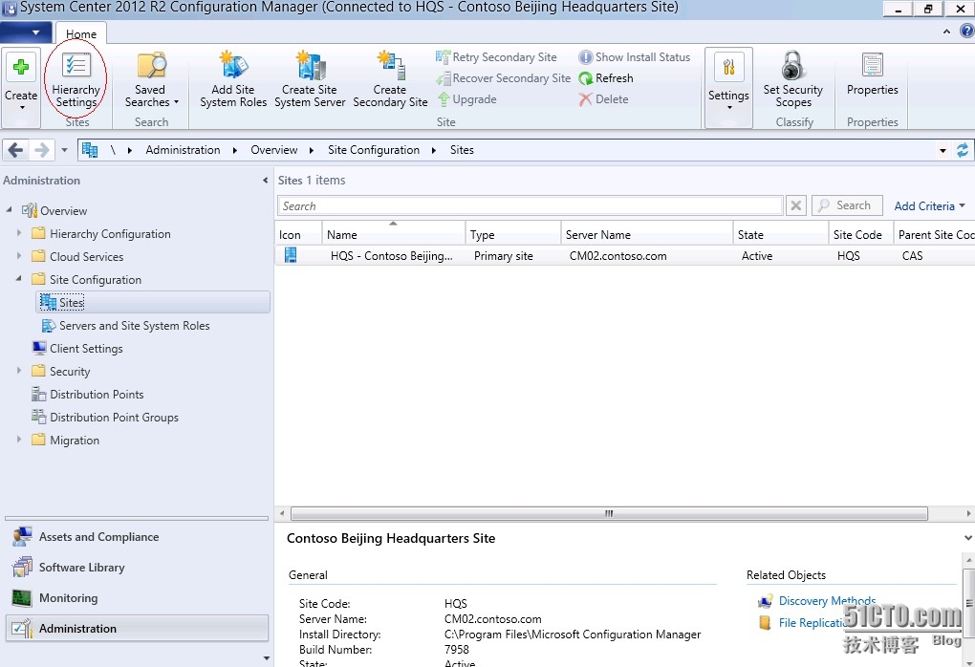Click Recover Secondary Site

(503, 78)
